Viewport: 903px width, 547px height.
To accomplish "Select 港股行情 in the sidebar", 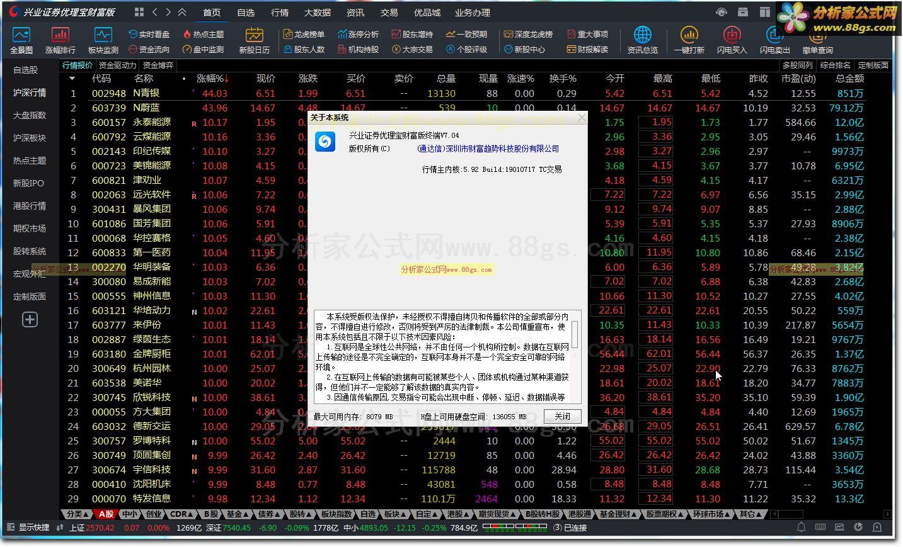I will [x=30, y=206].
